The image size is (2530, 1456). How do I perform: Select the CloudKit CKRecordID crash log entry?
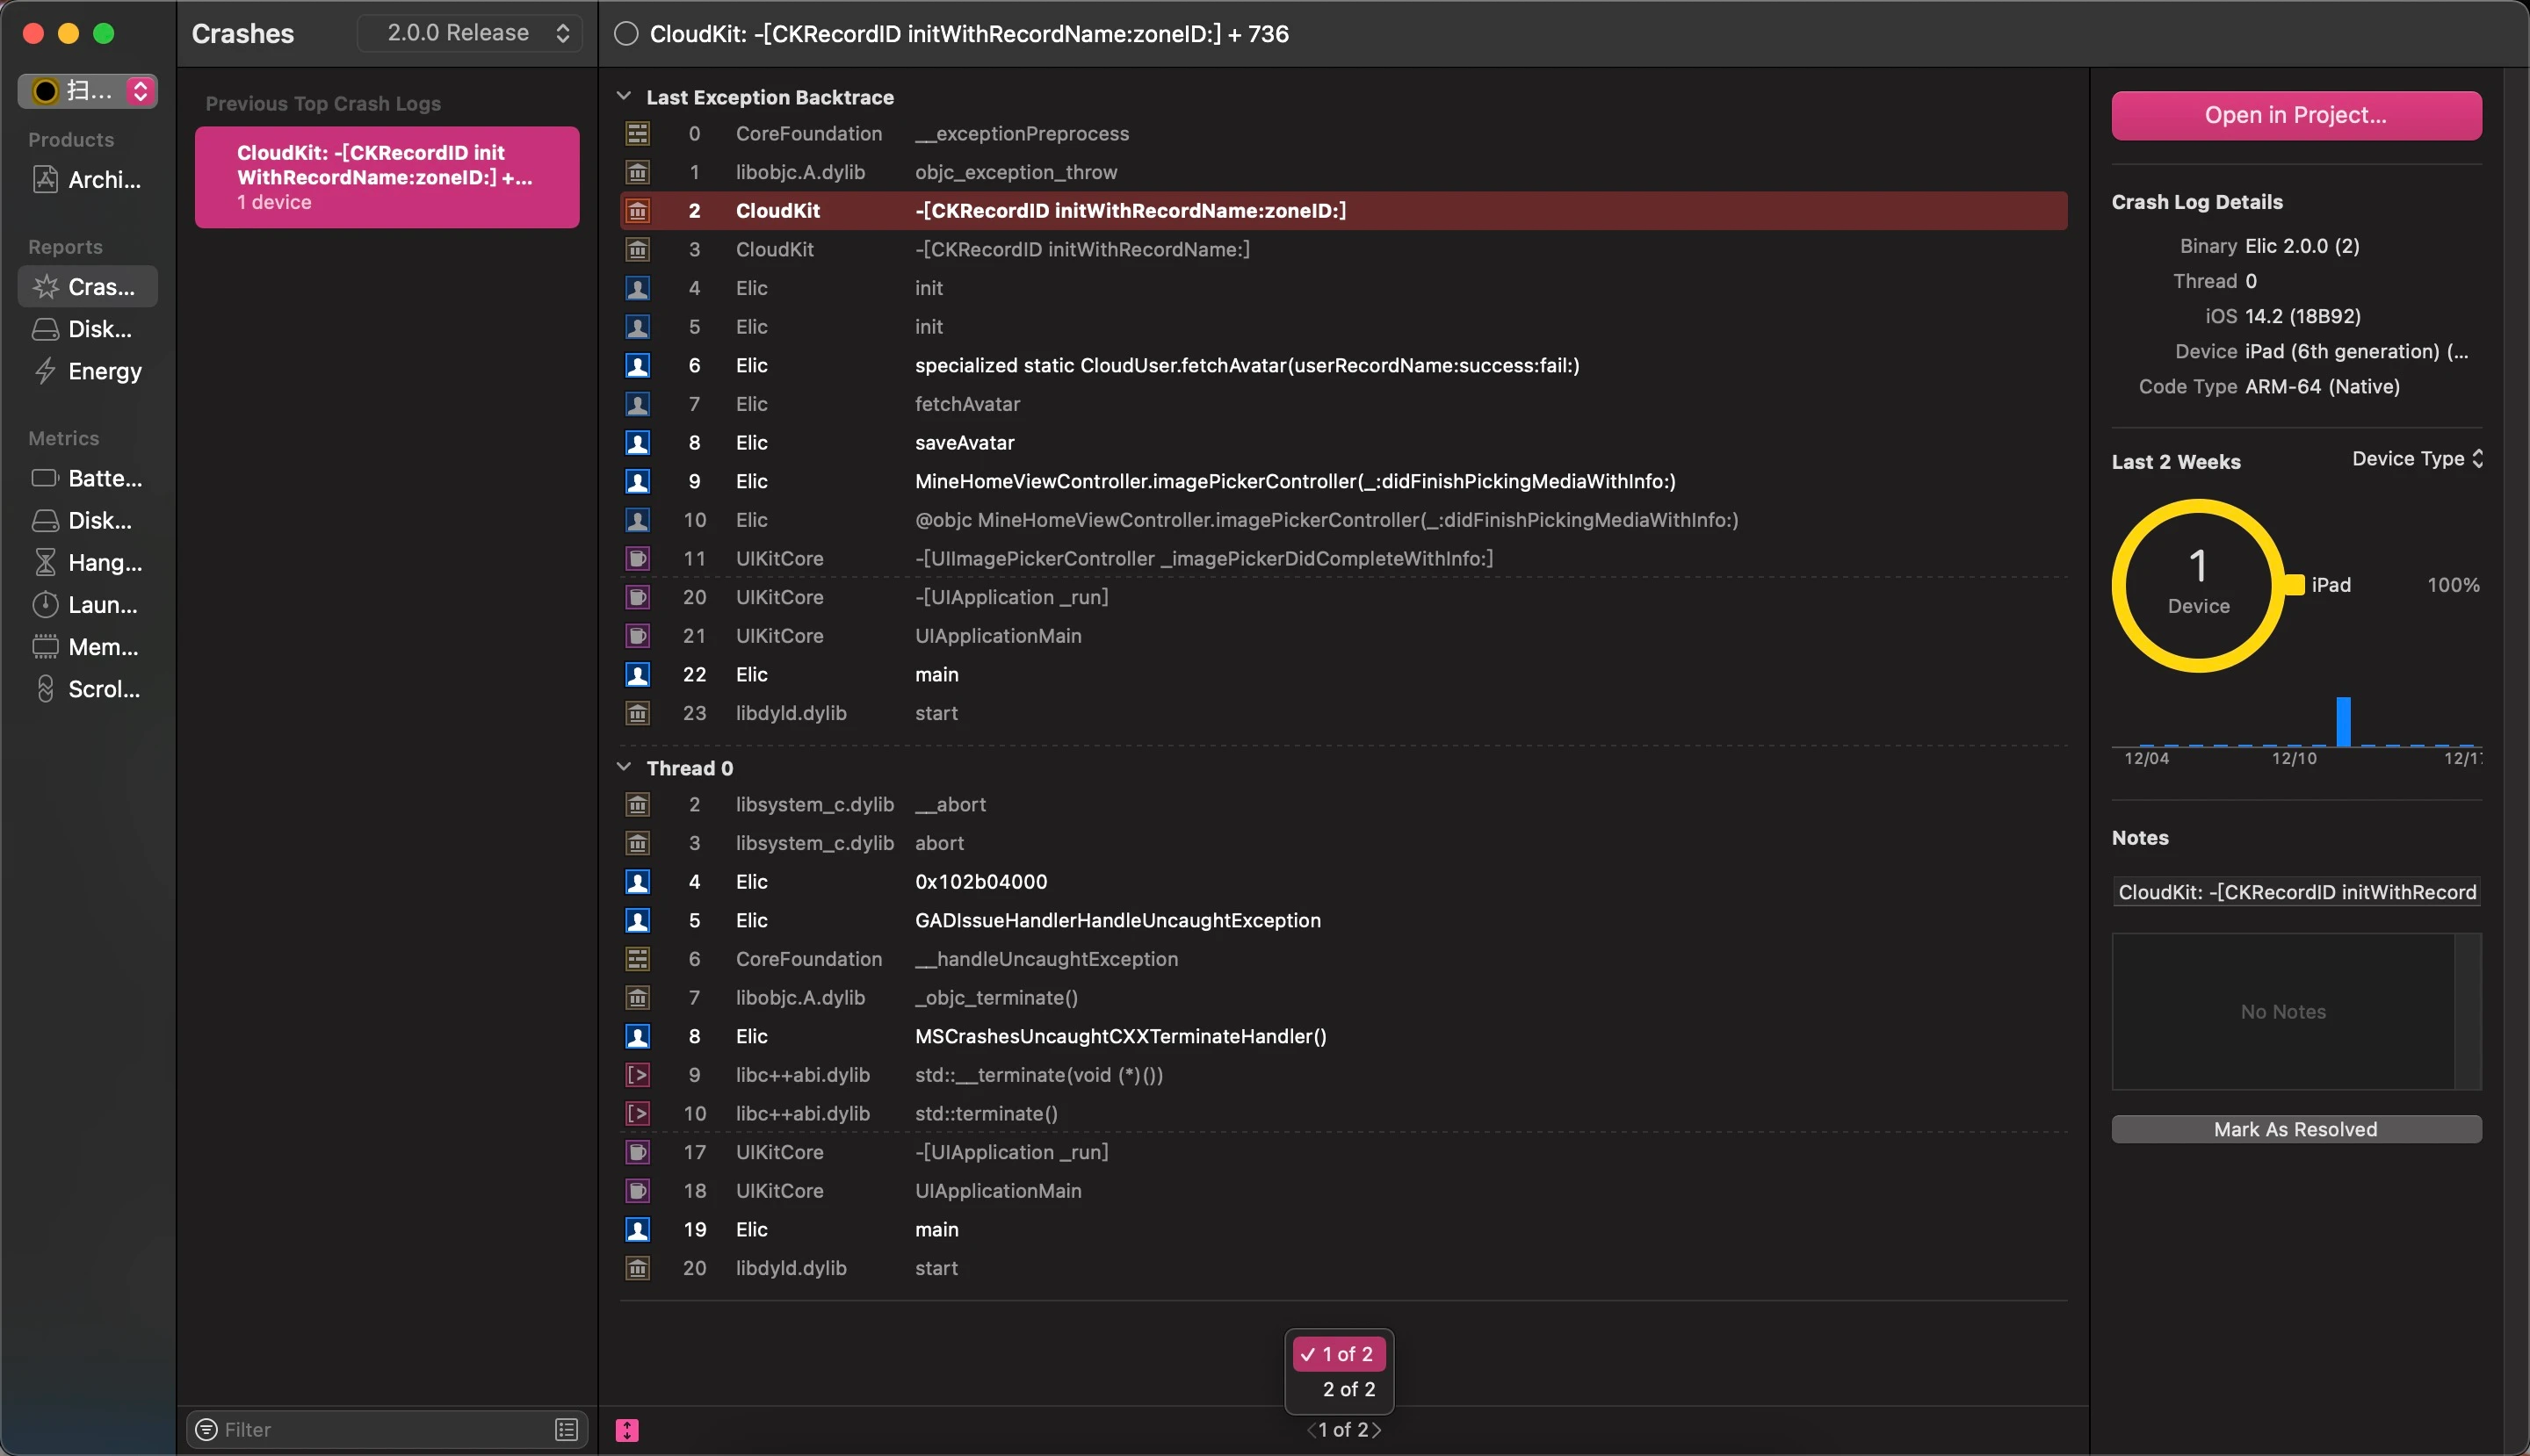387,177
